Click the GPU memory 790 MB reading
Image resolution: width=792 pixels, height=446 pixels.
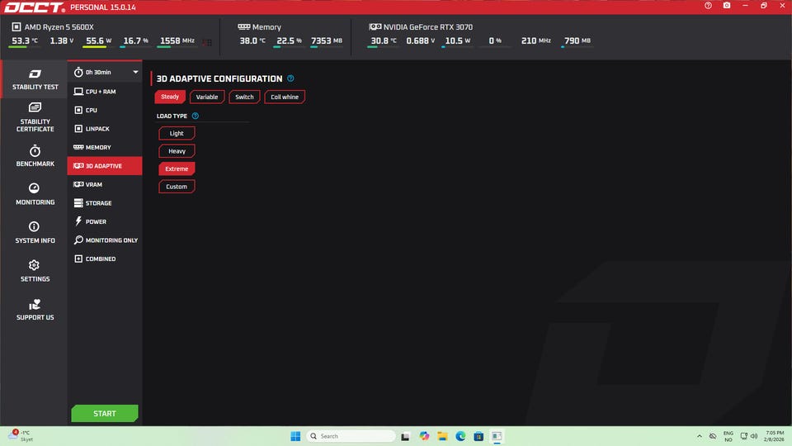tap(577, 40)
